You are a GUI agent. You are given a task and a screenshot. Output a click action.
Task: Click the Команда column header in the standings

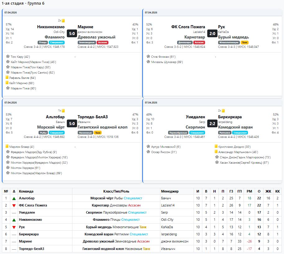tap(26, 191)
